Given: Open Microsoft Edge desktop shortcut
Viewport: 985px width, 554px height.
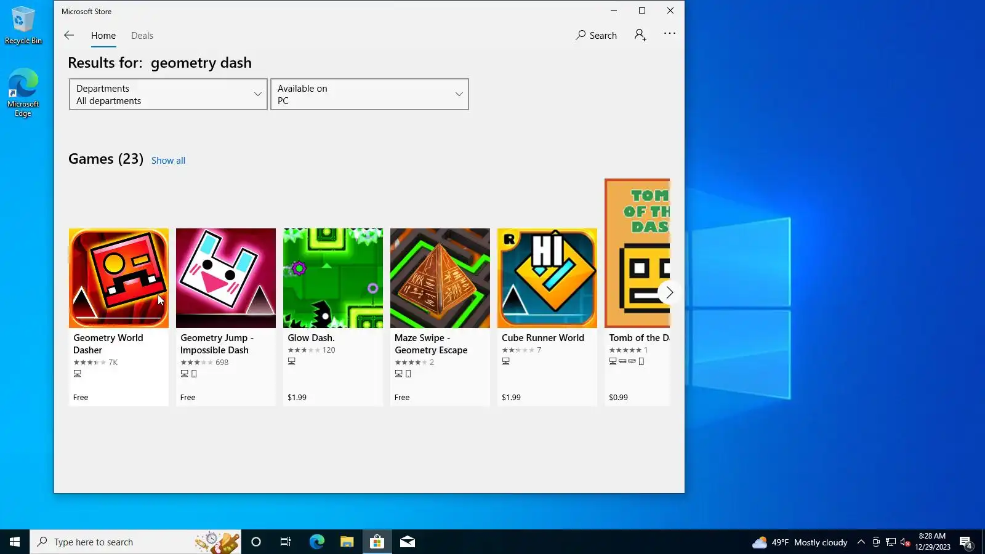Looking at the screenshot, I should point(23,92).
